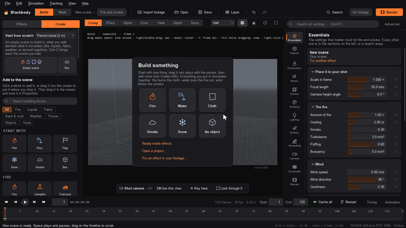Open the Simulation menu
406x228 pixels.
pyautogui.click(x=36, y=3)
